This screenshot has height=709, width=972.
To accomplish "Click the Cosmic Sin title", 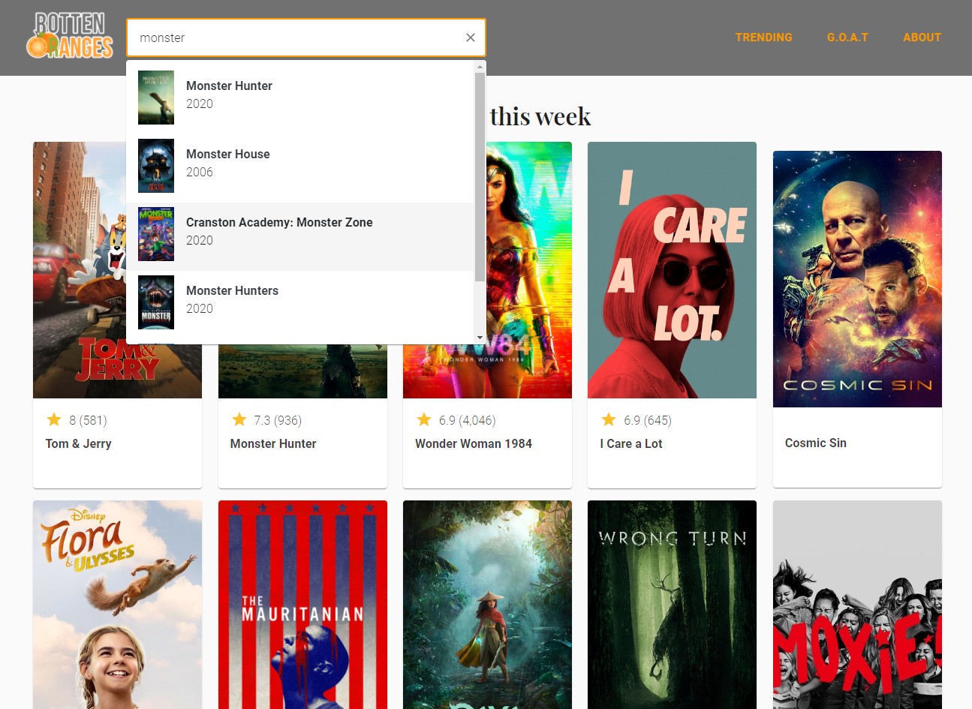I will click(816, 443).
